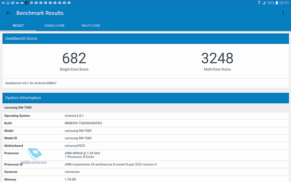Screen dimensions: 291x182
Task: Tap the Governor row label
Action: (11, 172)
